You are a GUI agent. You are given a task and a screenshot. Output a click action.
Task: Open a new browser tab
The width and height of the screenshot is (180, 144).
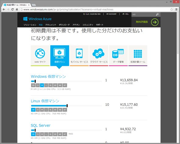34,5
